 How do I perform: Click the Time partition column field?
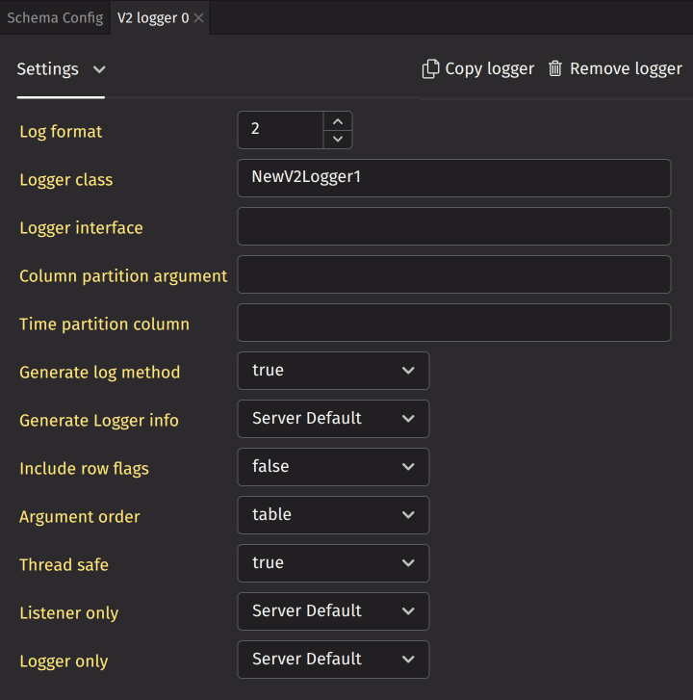453,323
